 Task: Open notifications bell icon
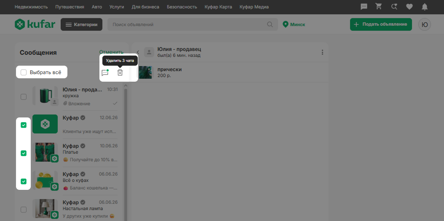click(x=425, y=7)
